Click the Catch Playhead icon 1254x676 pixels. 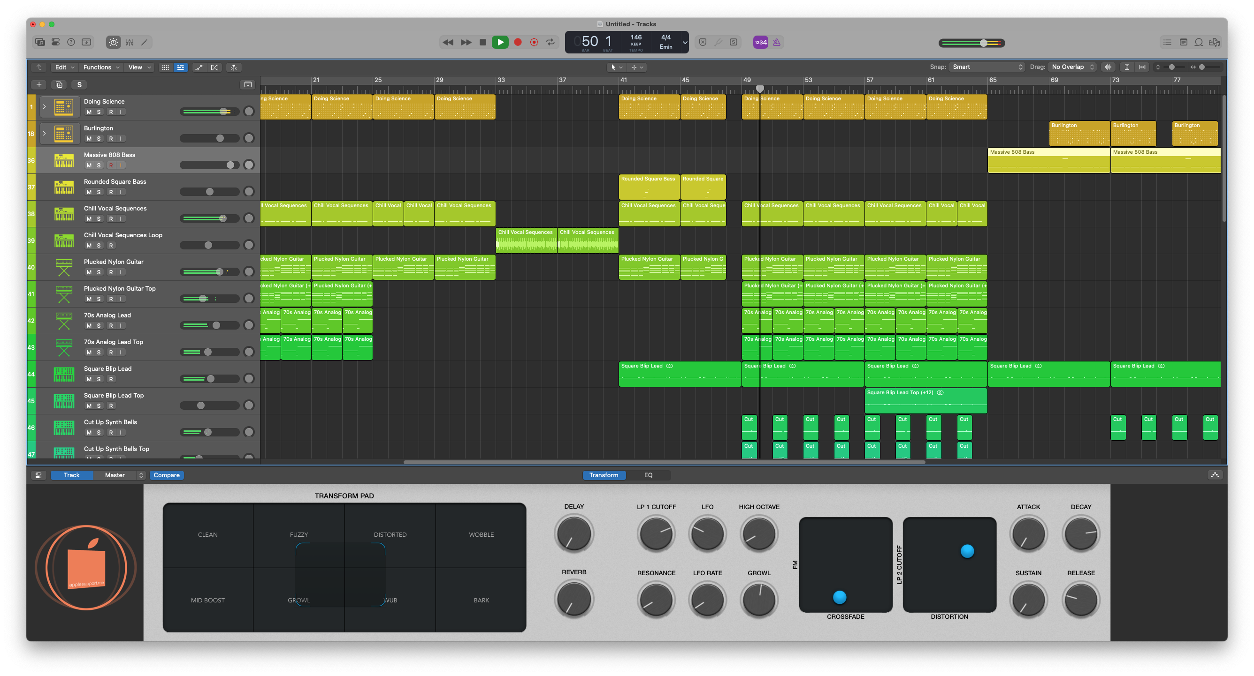tap(234, 67)
